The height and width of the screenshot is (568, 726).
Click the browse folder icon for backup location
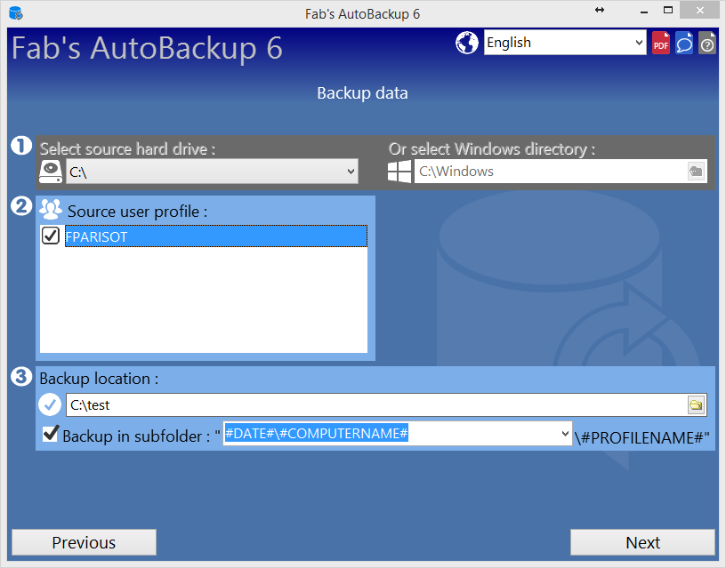(697, 405)
